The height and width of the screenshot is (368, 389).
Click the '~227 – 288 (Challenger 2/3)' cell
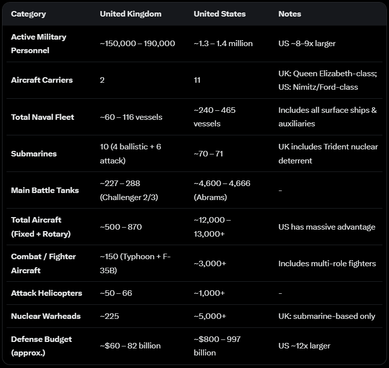(x=129, y=191)
